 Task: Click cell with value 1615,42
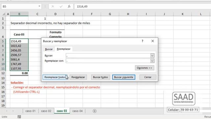pyautogui.click(x=19, y=46)
